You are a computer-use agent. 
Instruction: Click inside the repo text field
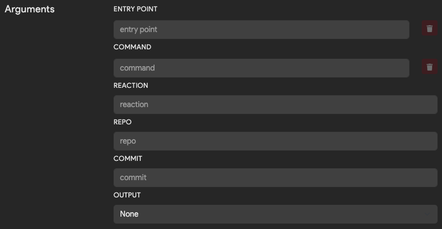point(276,141)
